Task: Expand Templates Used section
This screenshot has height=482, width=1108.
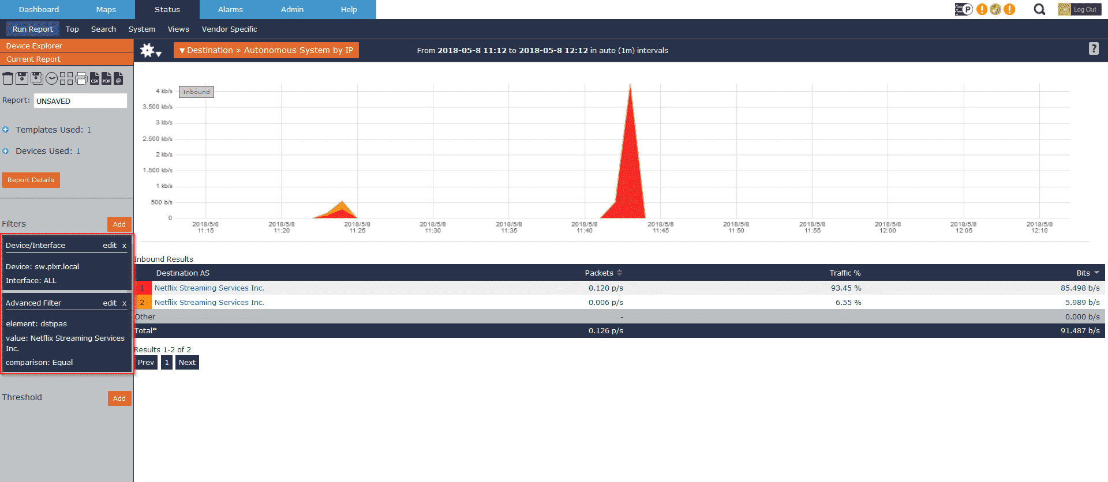Action: click(6, 130)
